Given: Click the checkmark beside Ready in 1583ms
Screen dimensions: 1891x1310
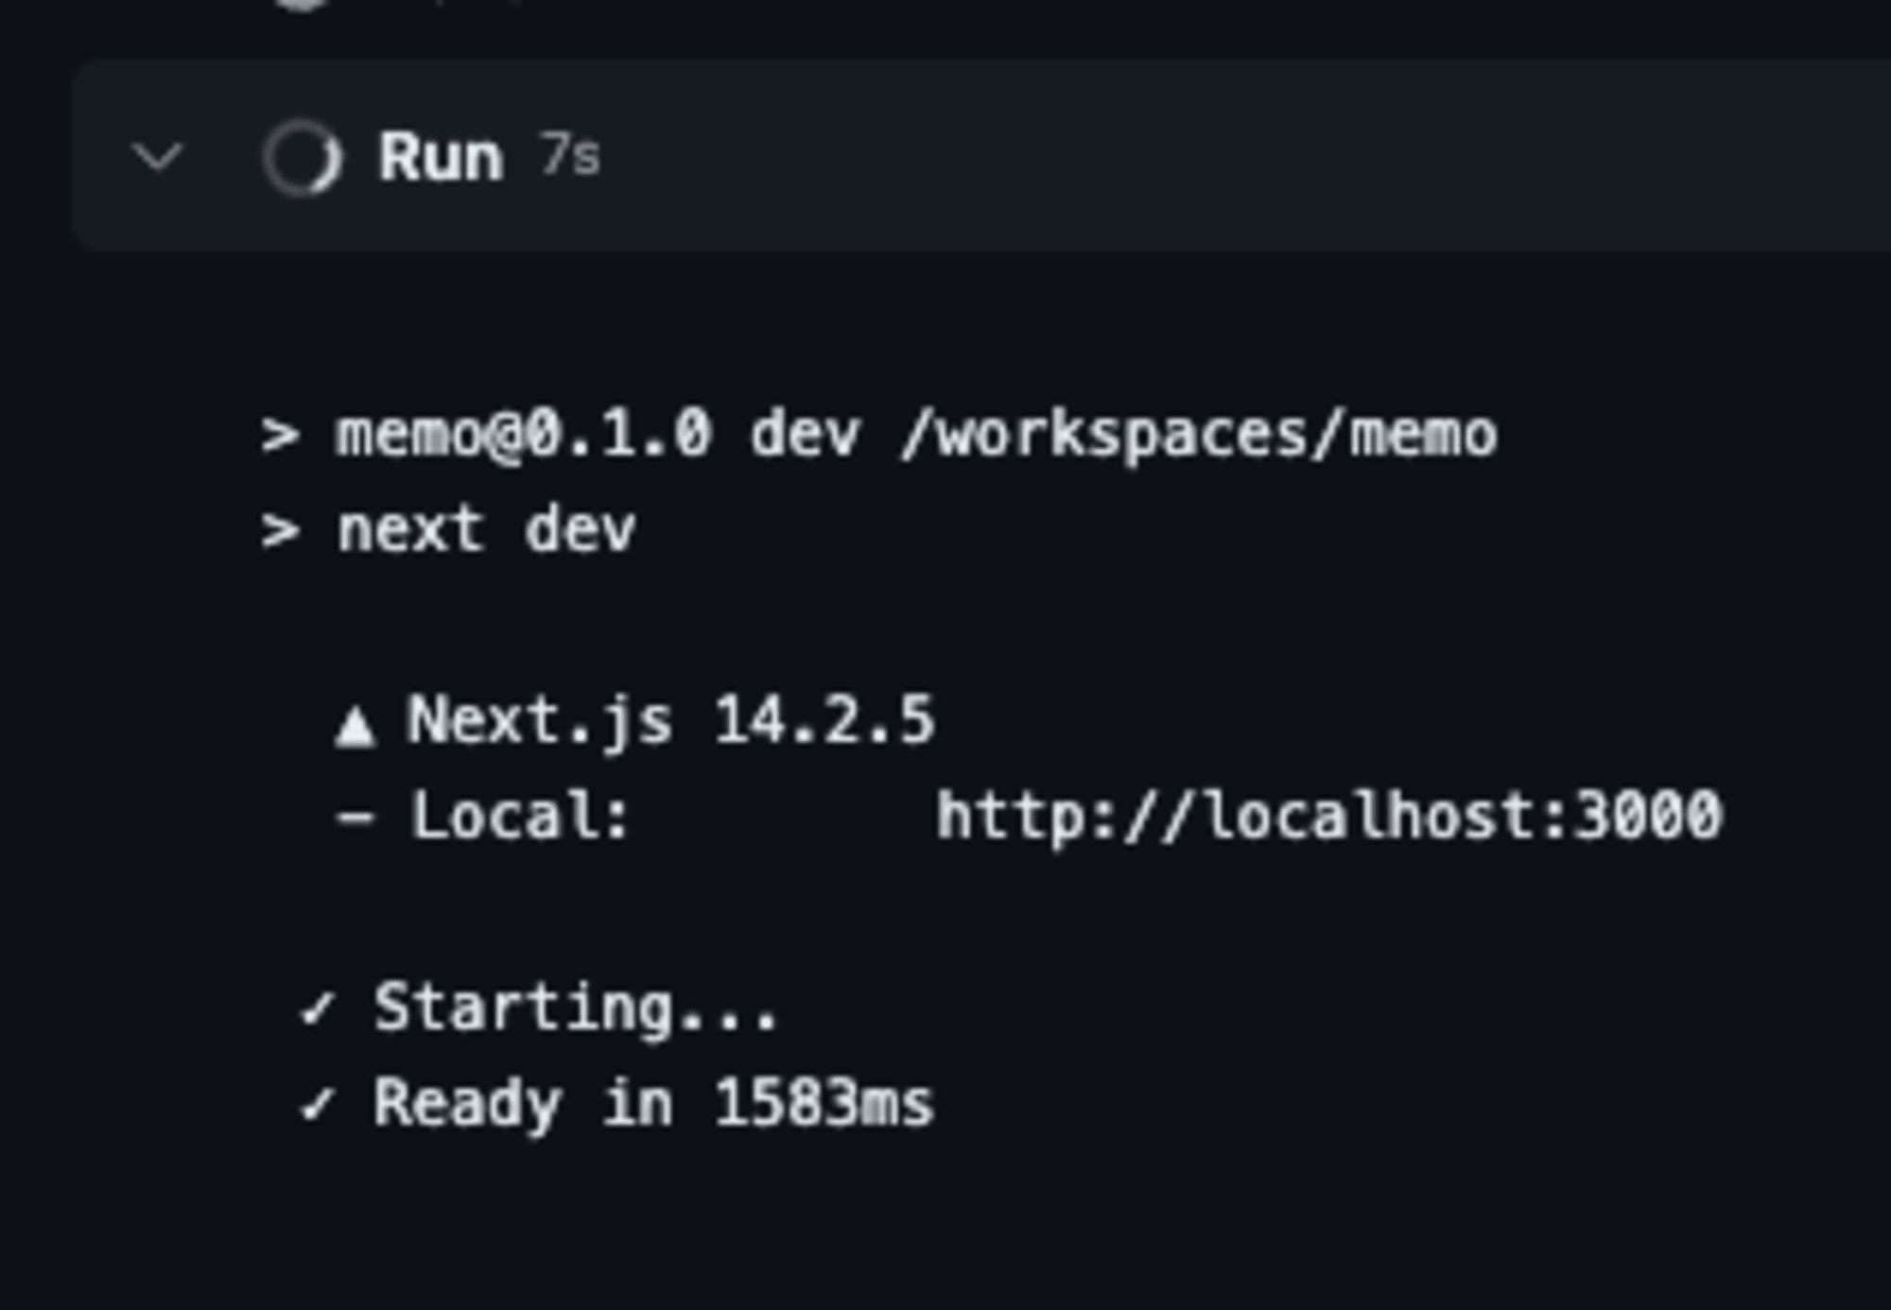Looking at the screenshot, I should [317, 1104].
